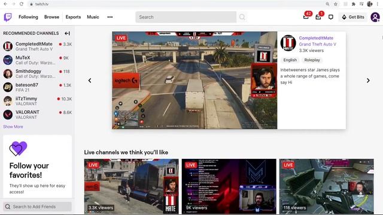
Task: Click the Twitch logo home icon
Action: pyautogui.click(x=8, y=17)
